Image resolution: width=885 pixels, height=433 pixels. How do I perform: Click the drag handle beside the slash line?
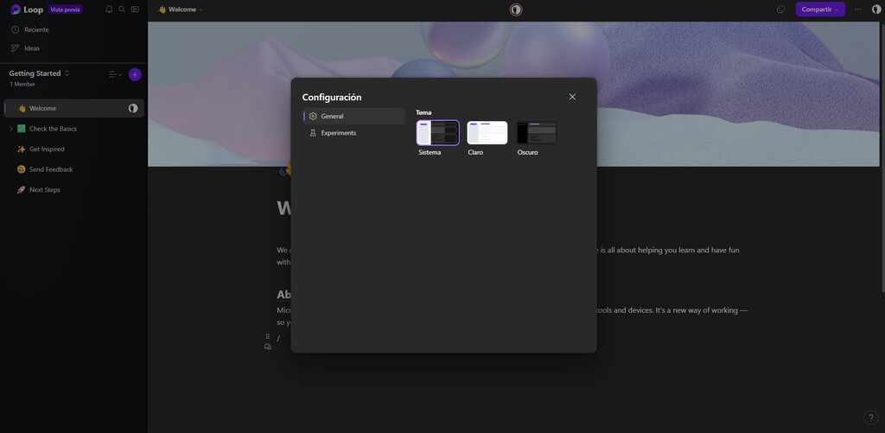pyautogui.click(x=268, y=336)
